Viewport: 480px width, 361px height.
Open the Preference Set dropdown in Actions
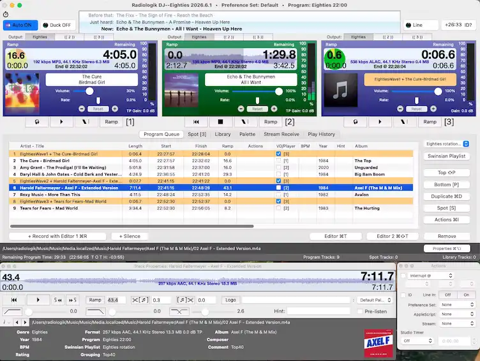click(x=457, y=305)
